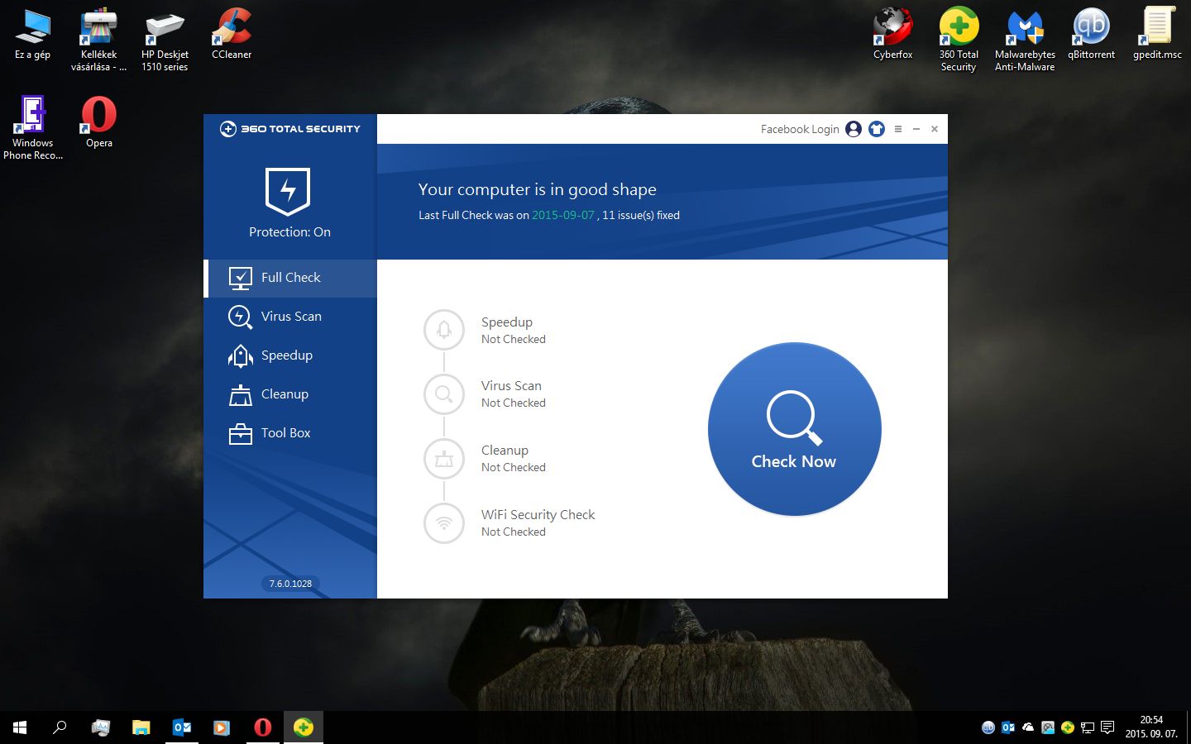Open Ez a gép desktop icon
Viewport: 1191px width, 744px height.
33,35
